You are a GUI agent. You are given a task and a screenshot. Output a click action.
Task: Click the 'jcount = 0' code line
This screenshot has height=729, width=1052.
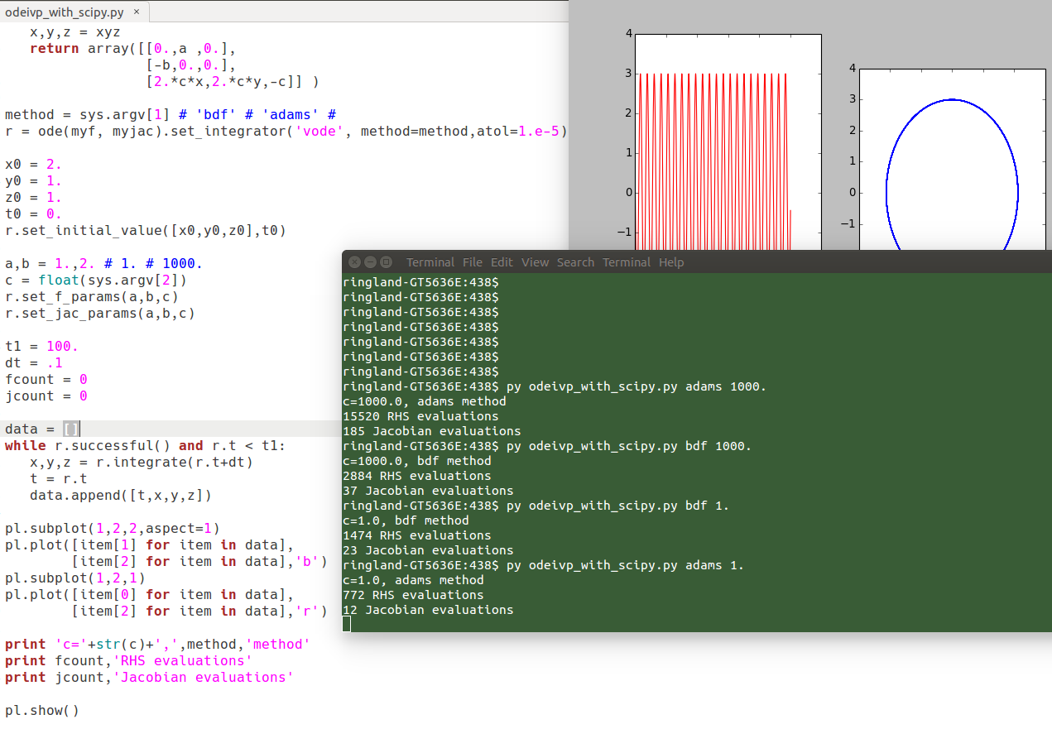pos(46,396)
